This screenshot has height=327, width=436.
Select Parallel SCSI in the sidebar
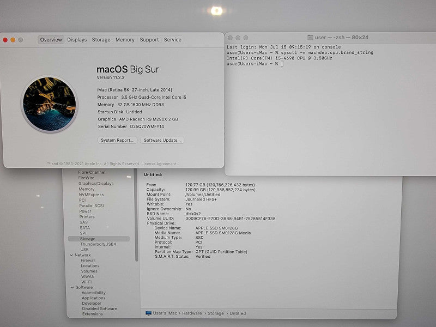pyautogui.click(x=92, y=206)
